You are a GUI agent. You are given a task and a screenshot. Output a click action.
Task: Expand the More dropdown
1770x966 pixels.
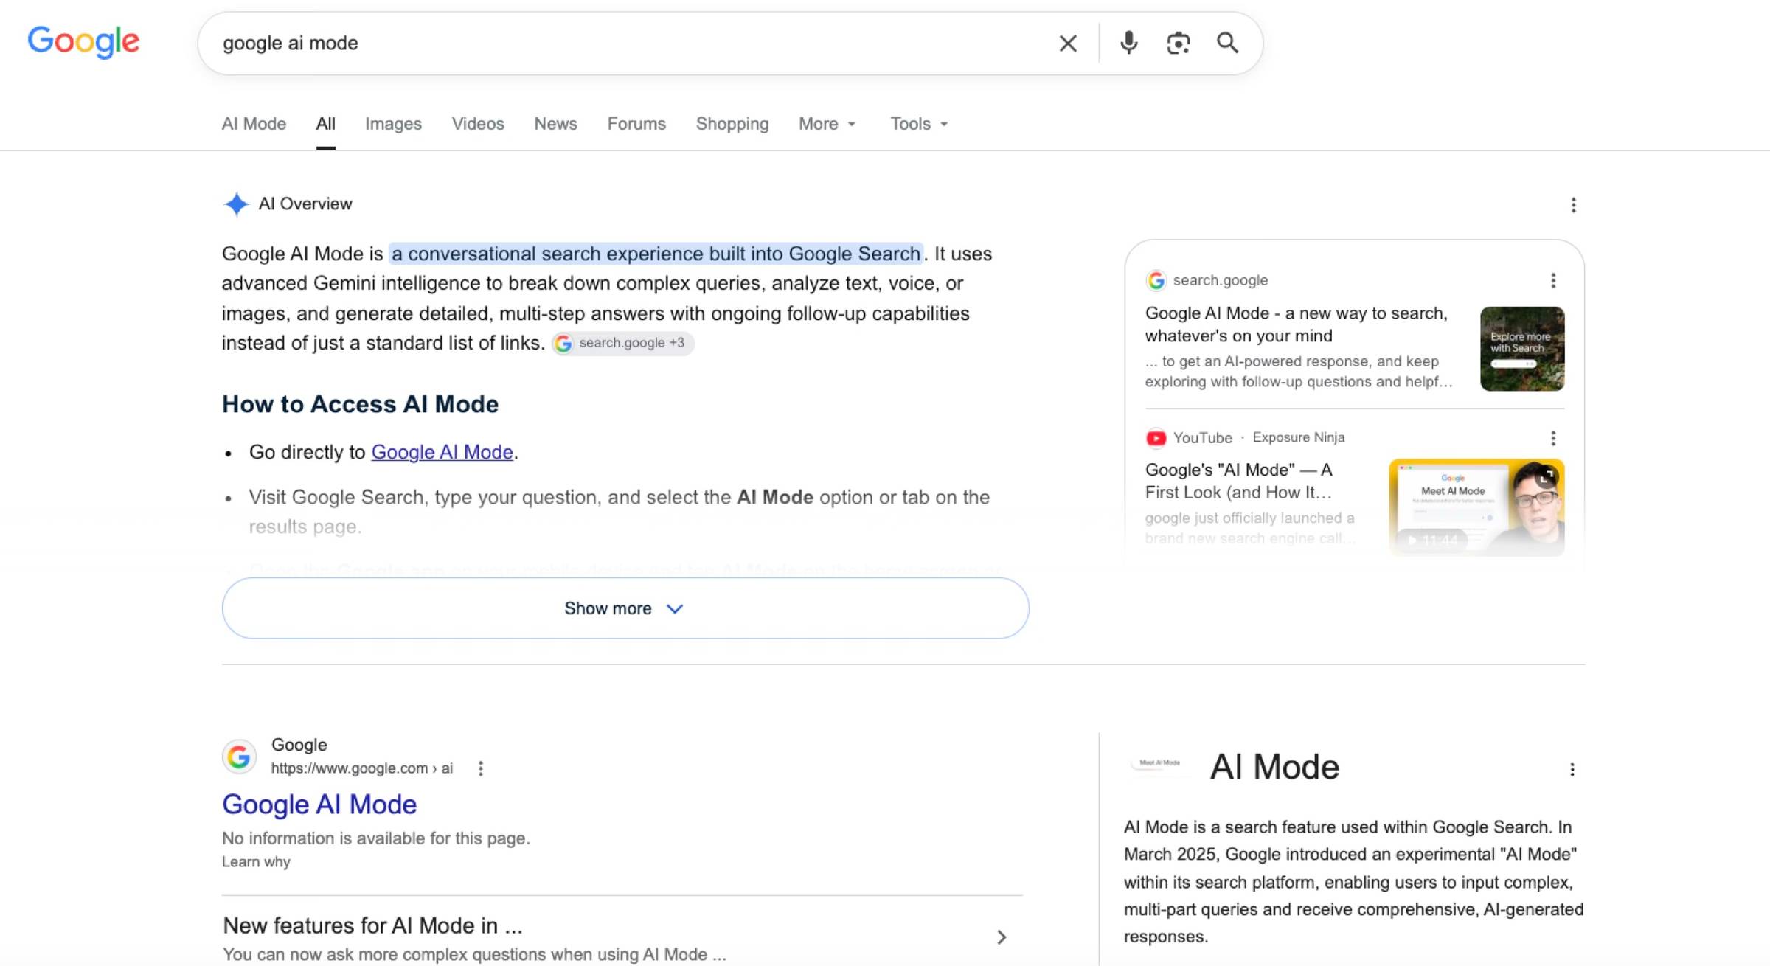pos(827,124)
